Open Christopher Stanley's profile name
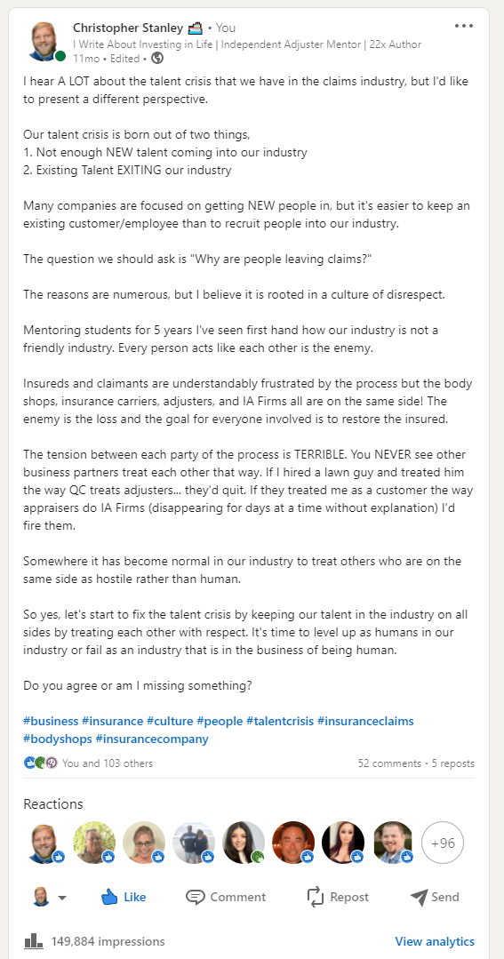 (x=128, y=28)
